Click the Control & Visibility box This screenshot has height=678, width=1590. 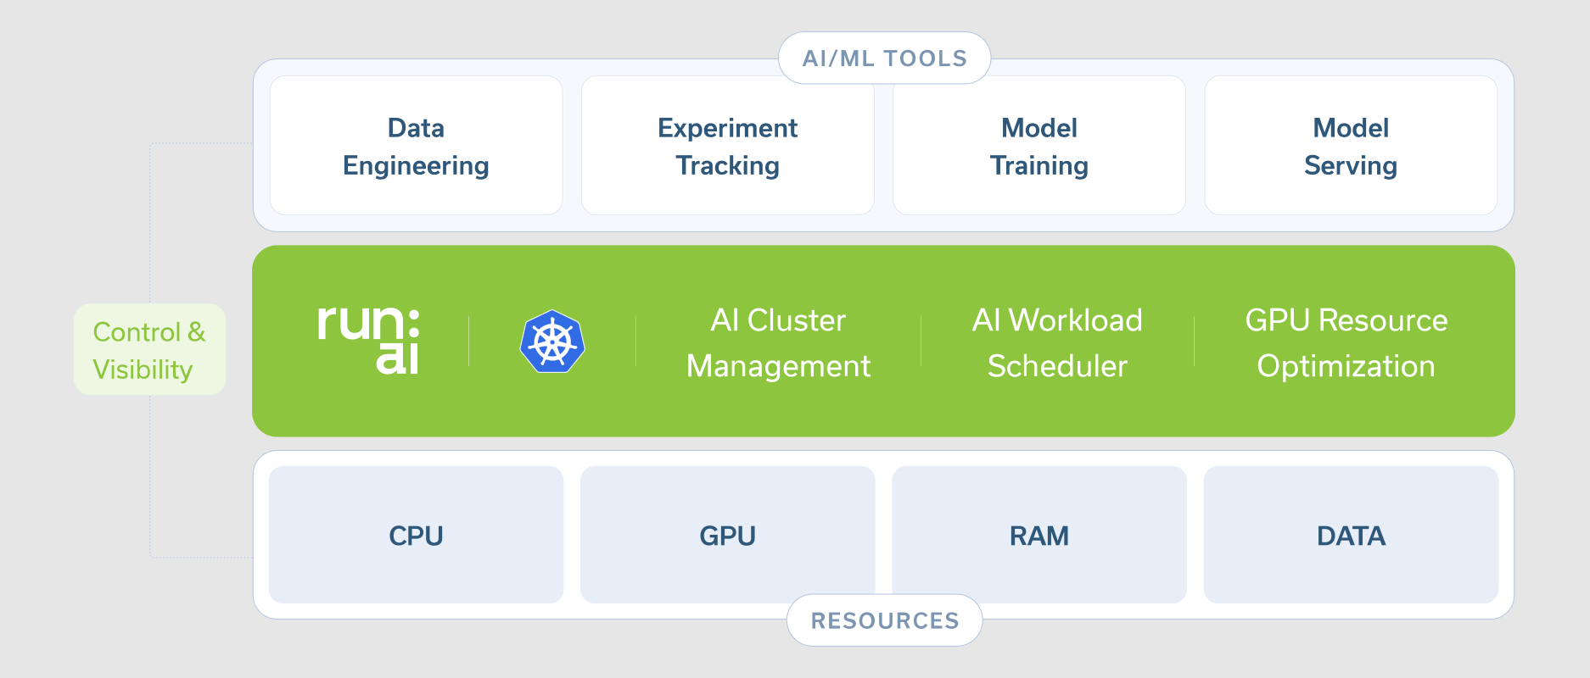point(149,350)
